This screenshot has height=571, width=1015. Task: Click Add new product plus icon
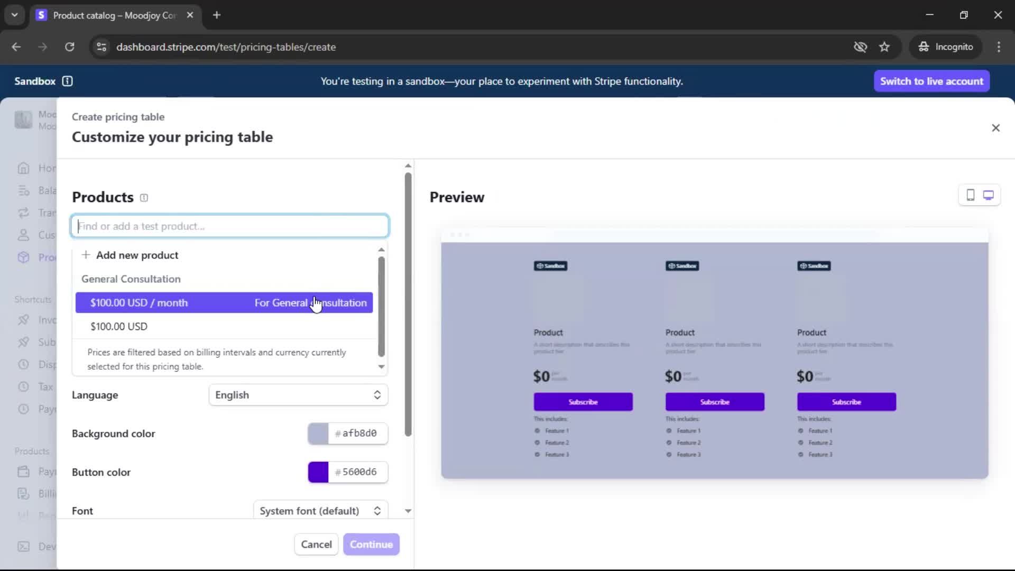(86, 255)
